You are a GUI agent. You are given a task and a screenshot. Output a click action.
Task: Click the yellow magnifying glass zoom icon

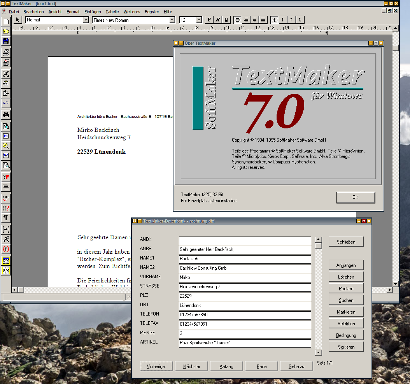coord(6,146)
